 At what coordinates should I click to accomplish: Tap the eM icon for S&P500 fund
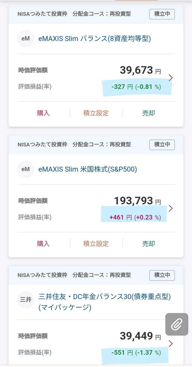(25, 169)
